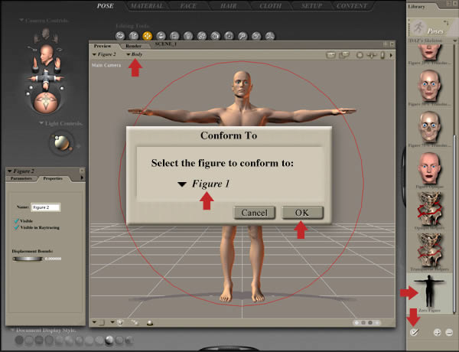The height and width of the screenshot is (352, 459).
Task: Select the Morphing tool
Action: tap(256, 36)
